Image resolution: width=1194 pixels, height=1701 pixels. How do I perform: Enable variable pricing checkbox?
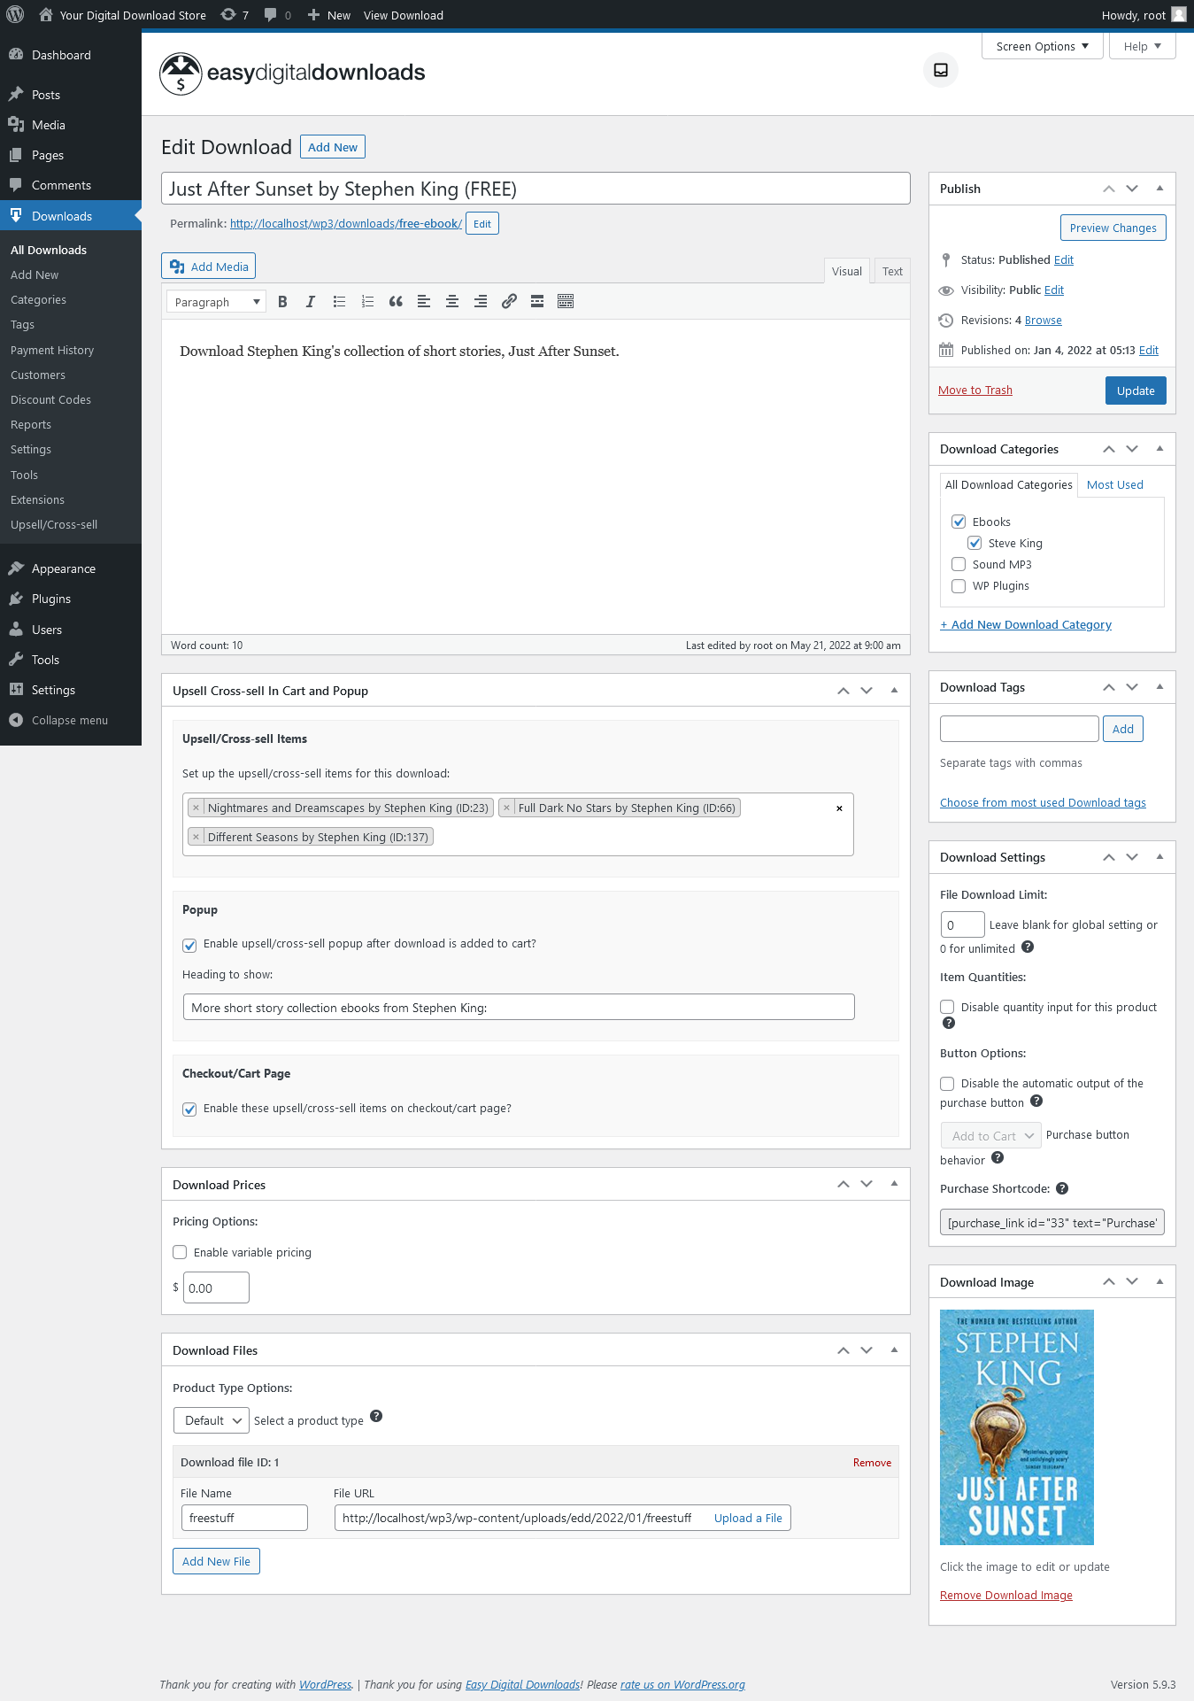(x=180, y=1252)
